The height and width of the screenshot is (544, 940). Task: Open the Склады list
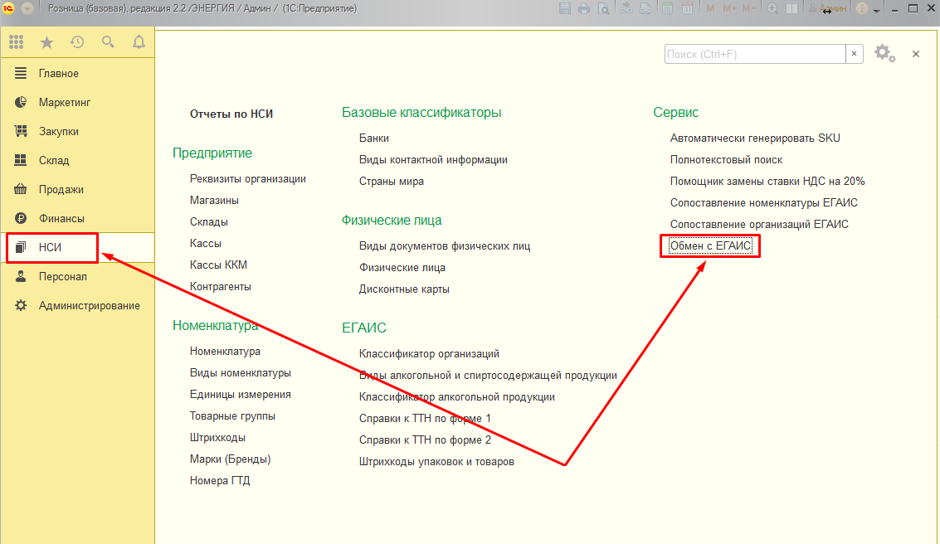tap(208, 221)
